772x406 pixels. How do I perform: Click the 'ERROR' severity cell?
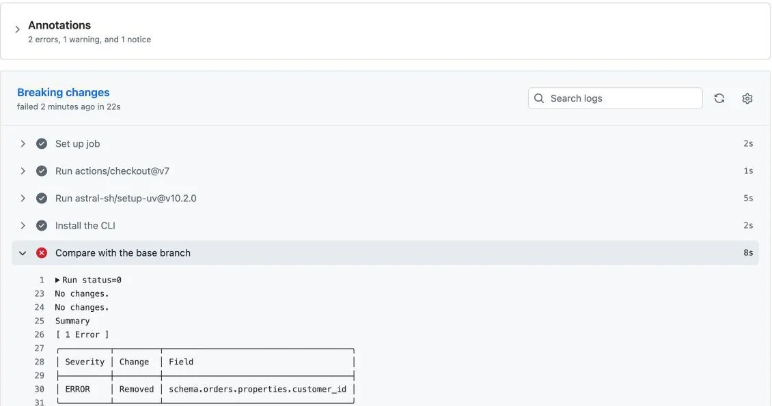click(77, 390)
